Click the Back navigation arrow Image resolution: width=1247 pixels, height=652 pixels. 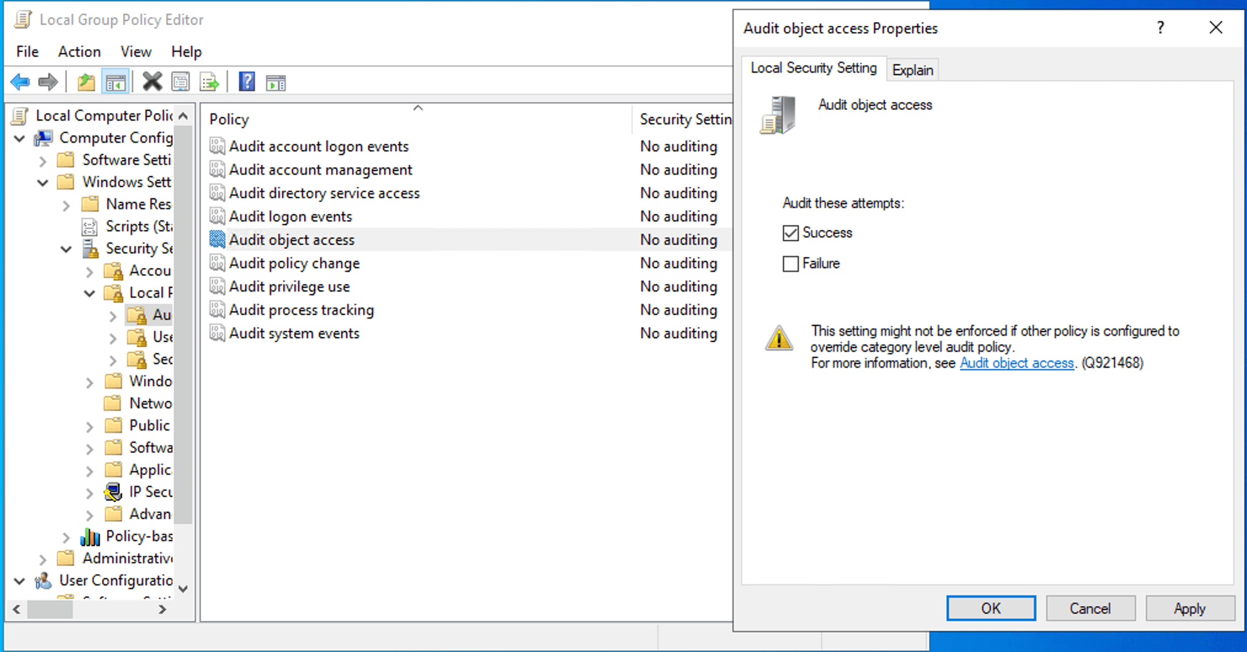(x=20, y=81)
